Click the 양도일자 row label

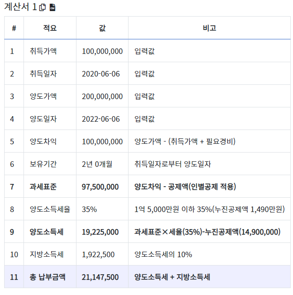coord(43,119)
